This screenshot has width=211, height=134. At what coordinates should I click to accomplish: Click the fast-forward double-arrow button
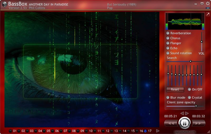click(198, 123)
